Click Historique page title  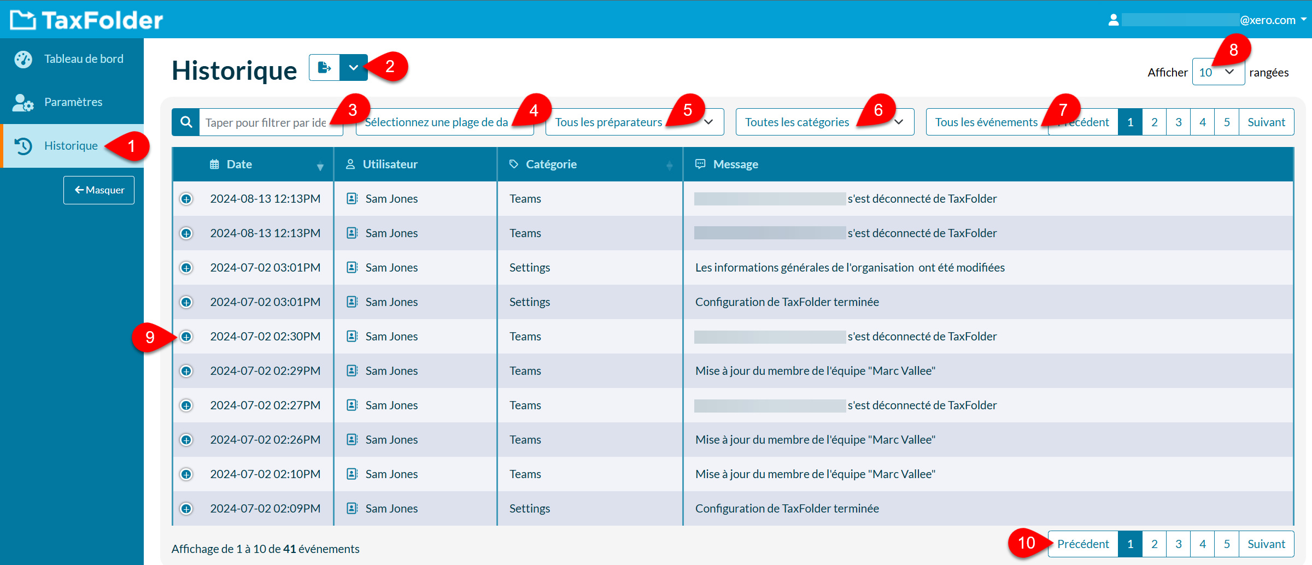[235, 70]
